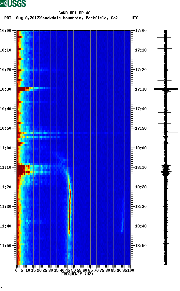Click the 11:10 seismic event on spectrogram
This screenshot has width=180, height=291.
pyautogui.click(x=34, y=170)
